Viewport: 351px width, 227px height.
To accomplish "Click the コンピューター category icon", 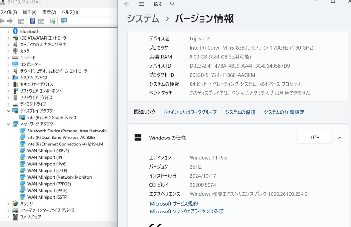I will tap(15, 64).
